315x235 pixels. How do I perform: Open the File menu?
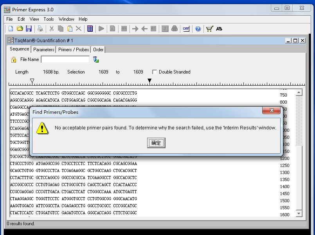[x=9, y=19]
